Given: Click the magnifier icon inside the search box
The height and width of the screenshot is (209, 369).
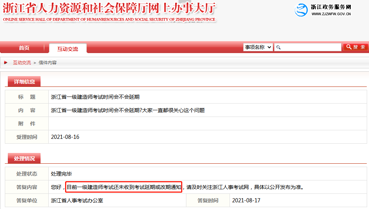Looking at the screenshot, I should (x=278, y=47).
